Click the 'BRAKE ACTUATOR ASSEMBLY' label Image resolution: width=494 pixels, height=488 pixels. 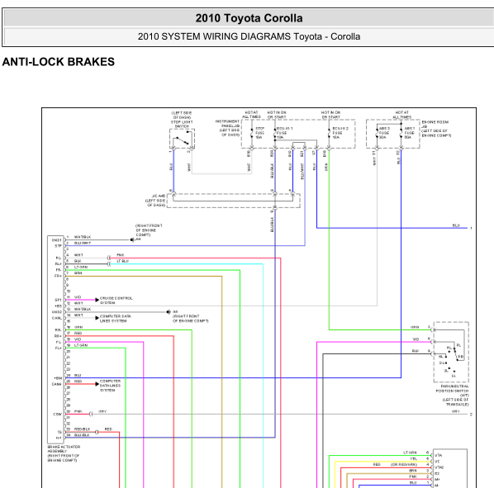(64, 449)
